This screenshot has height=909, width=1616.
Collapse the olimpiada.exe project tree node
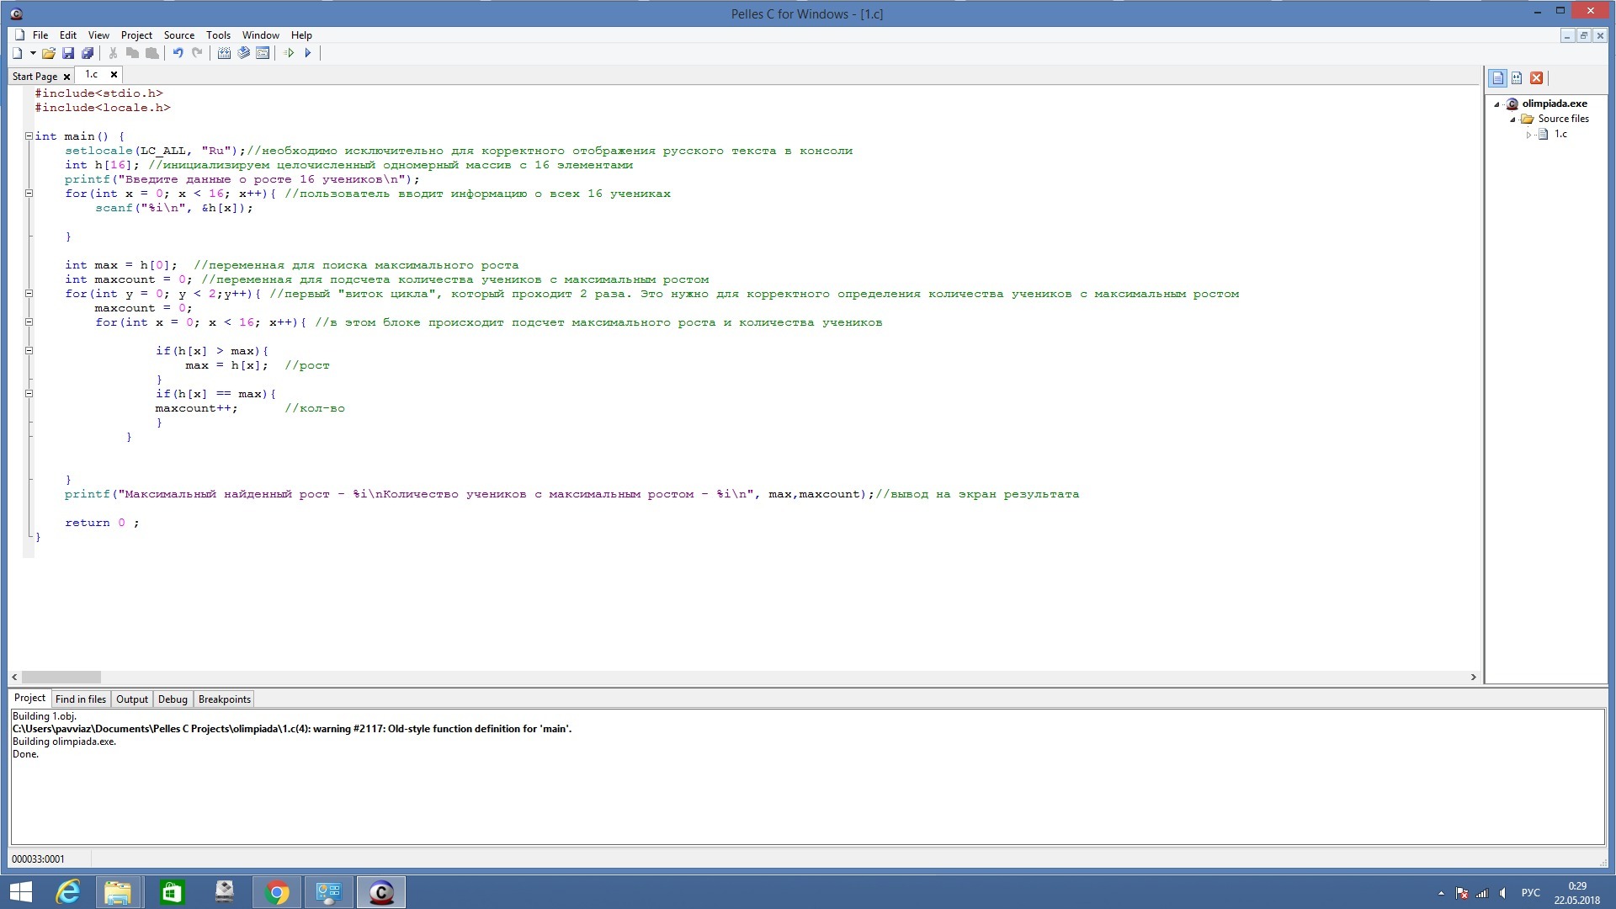tap(1497, 104)
